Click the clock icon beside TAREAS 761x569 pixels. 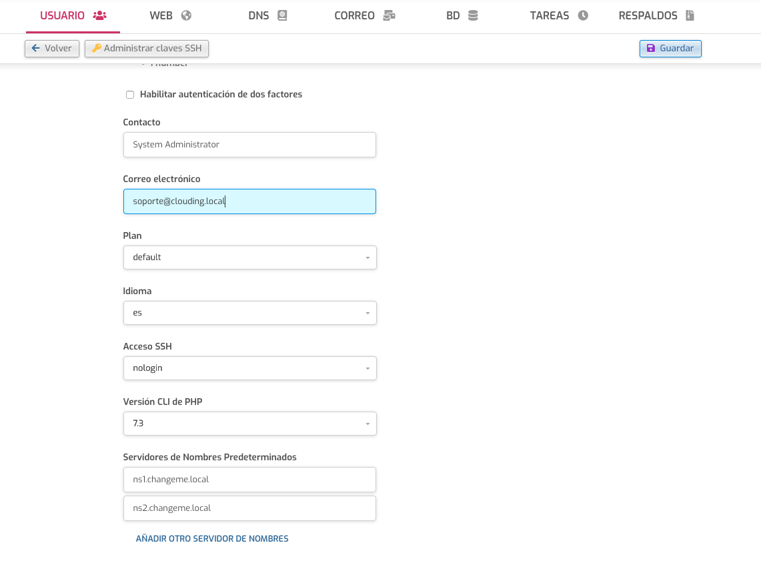click(583, 15)
